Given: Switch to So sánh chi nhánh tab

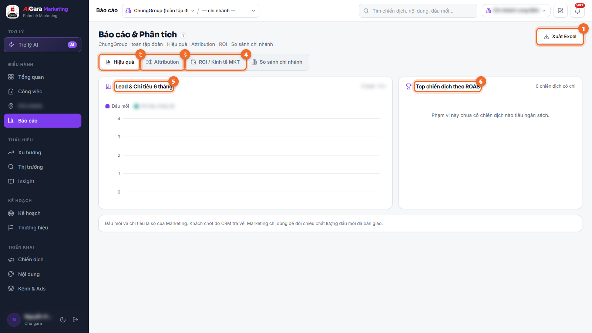Looking at the screenshot, I should tap(277, 62).
